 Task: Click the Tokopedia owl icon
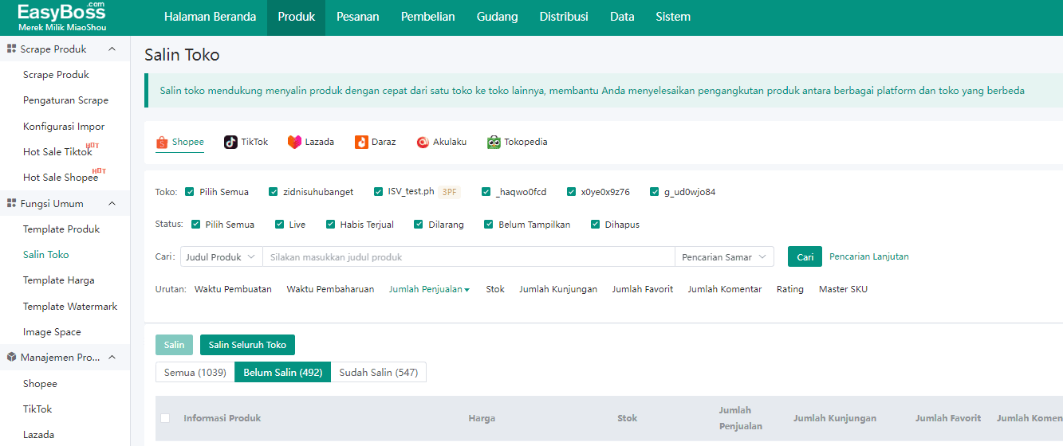(x=494, y=142)
